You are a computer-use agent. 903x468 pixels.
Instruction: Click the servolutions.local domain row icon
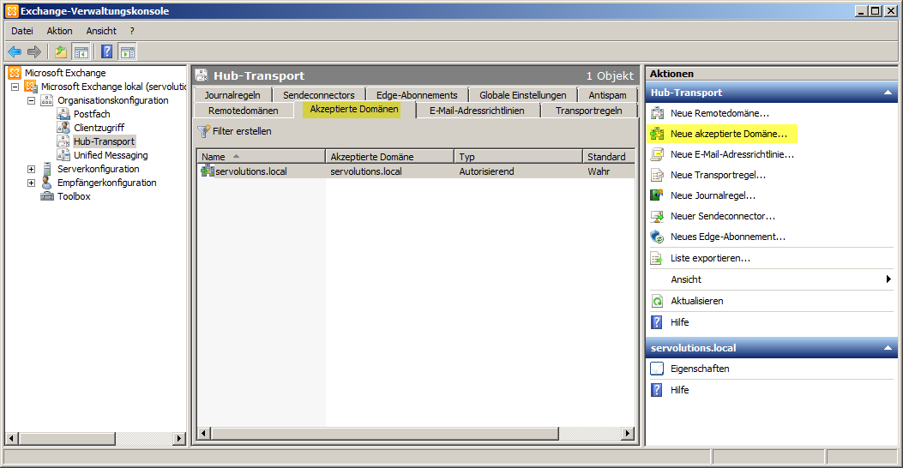coord(207,171)
